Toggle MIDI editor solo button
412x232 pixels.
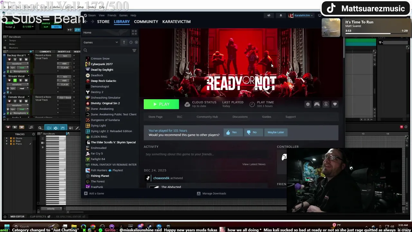point(14,127)
